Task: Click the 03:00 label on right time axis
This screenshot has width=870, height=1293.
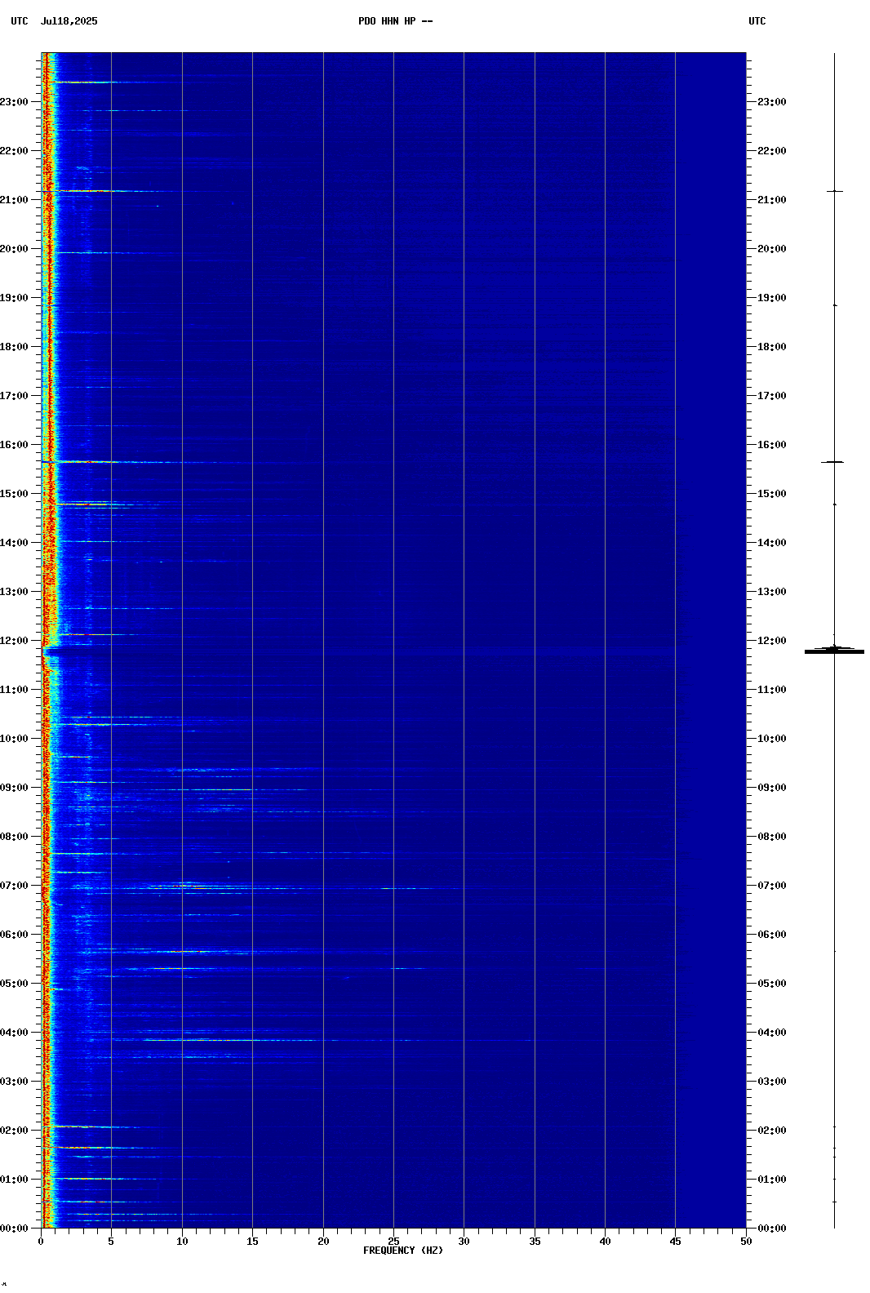Action: pos(772,1082)
